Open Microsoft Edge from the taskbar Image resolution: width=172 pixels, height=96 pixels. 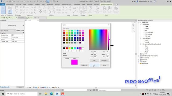(x=51, y=94)
